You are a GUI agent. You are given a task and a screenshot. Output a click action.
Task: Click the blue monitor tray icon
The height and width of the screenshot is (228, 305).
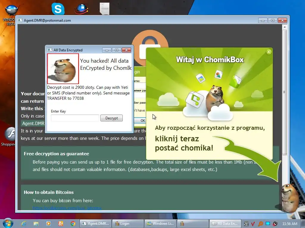coord(268,224)
